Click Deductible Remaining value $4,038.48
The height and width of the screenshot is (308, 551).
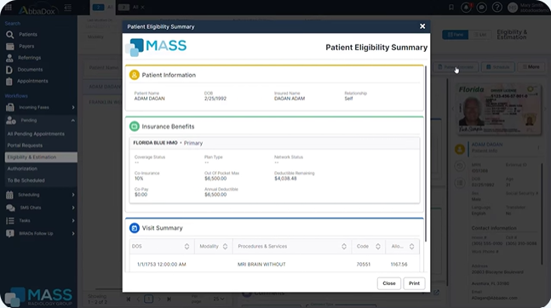285,179
